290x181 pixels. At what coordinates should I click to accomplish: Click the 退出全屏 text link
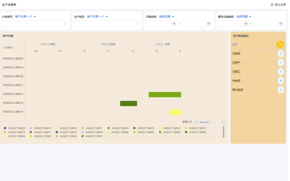280,4
